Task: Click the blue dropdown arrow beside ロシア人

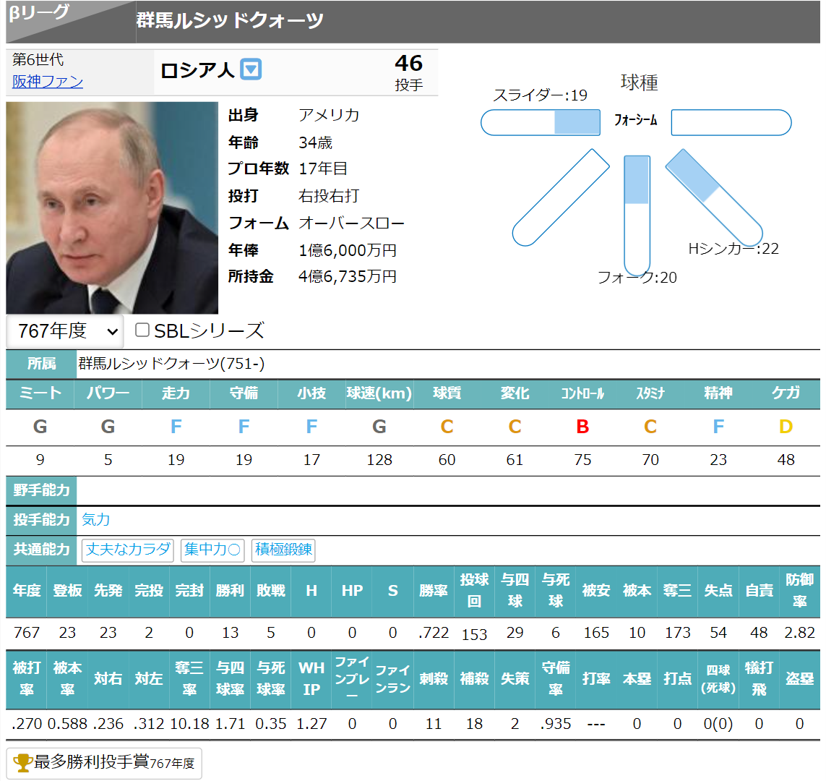Action: click(251, 69)
